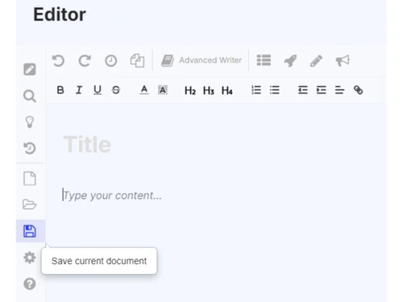Click the Title field
This screenshot has width=403, height=302.
(87, 144)
